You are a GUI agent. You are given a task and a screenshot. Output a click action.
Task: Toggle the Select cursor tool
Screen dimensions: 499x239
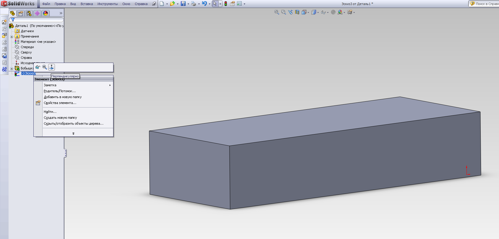coord(215,4)
